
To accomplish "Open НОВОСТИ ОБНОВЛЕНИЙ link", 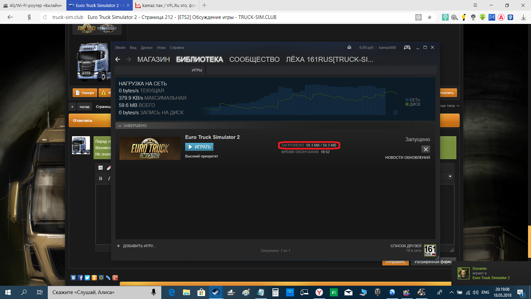I will (x=408, y=157).
